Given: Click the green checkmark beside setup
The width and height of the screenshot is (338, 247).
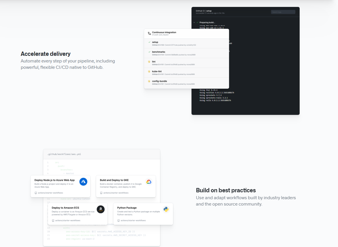Looking at the screenshot, I should [x=149, y=42].
